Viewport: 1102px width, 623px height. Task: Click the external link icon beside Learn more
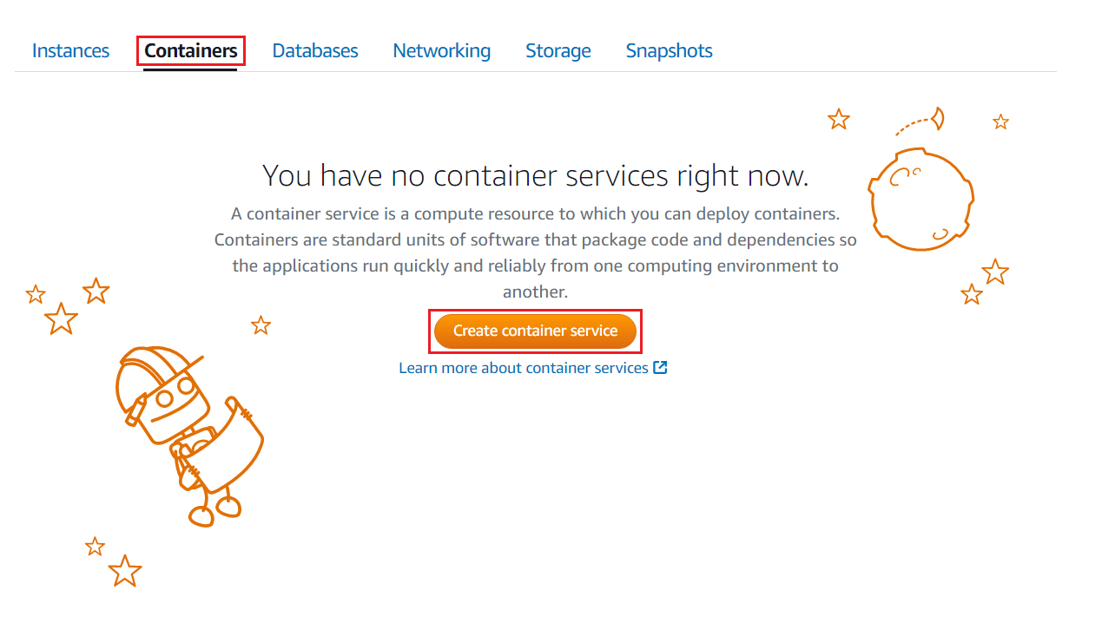660,368
